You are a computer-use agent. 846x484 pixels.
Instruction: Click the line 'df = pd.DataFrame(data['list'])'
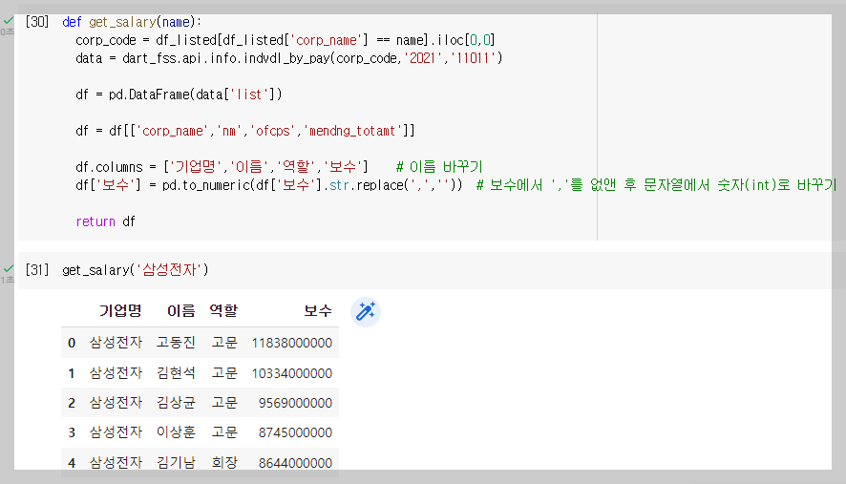(x=179, y=95)
